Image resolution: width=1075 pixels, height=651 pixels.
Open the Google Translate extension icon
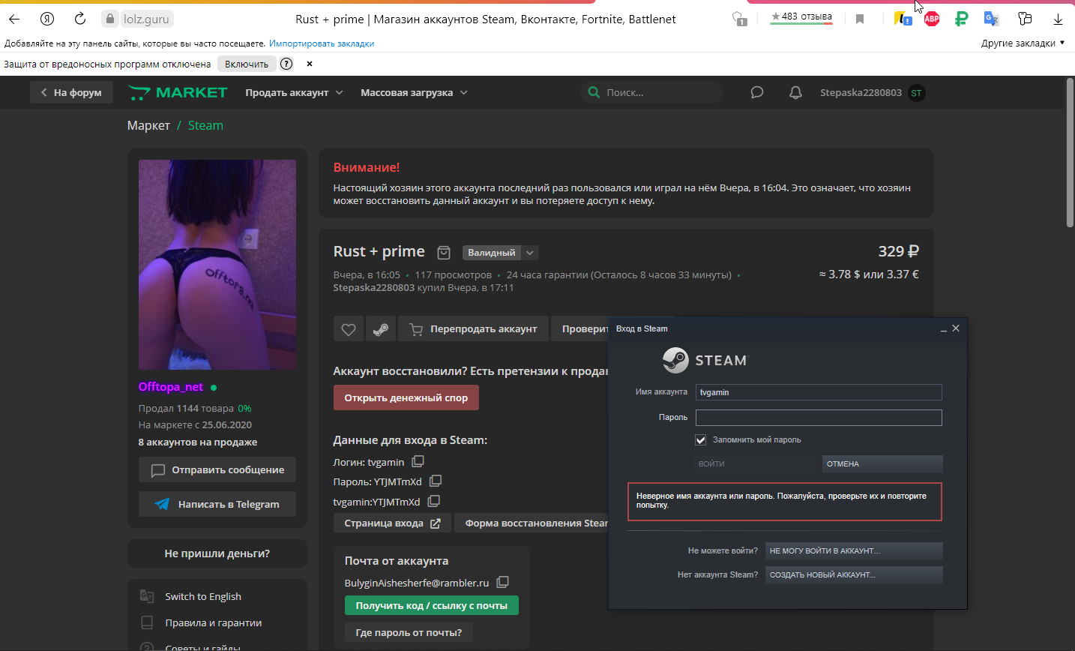coord(991,19)
